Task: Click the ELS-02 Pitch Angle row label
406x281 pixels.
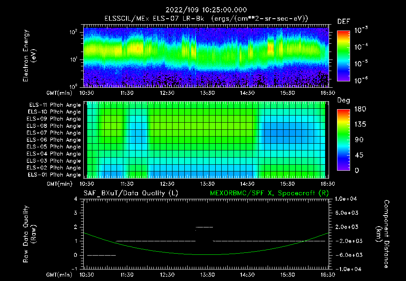Action: [54, 168]
